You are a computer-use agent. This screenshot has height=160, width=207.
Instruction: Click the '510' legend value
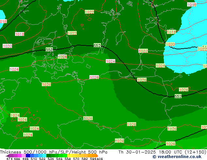34,159
